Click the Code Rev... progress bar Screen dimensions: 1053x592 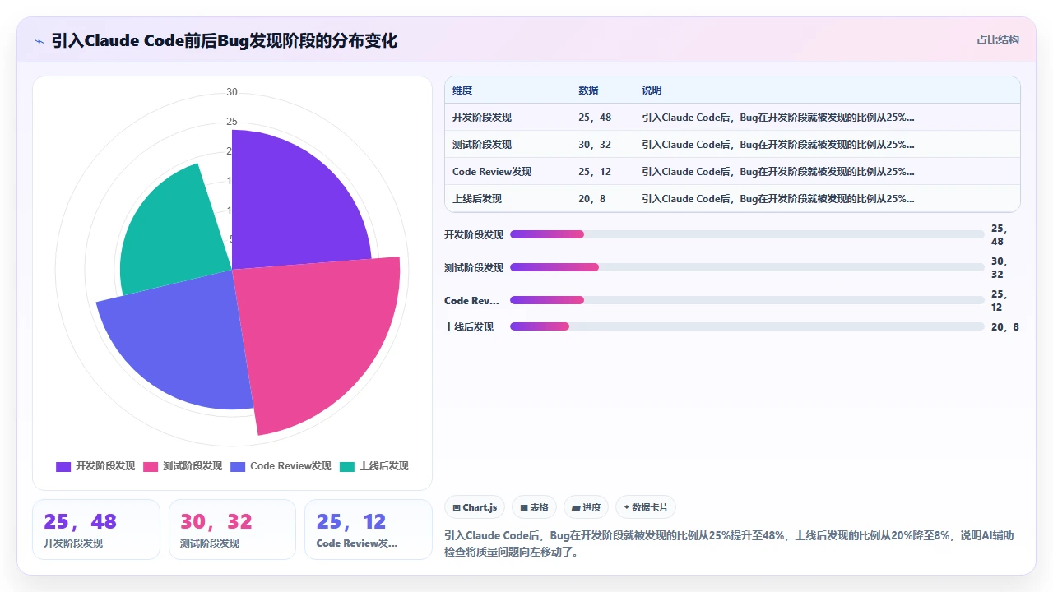[747, 300]
